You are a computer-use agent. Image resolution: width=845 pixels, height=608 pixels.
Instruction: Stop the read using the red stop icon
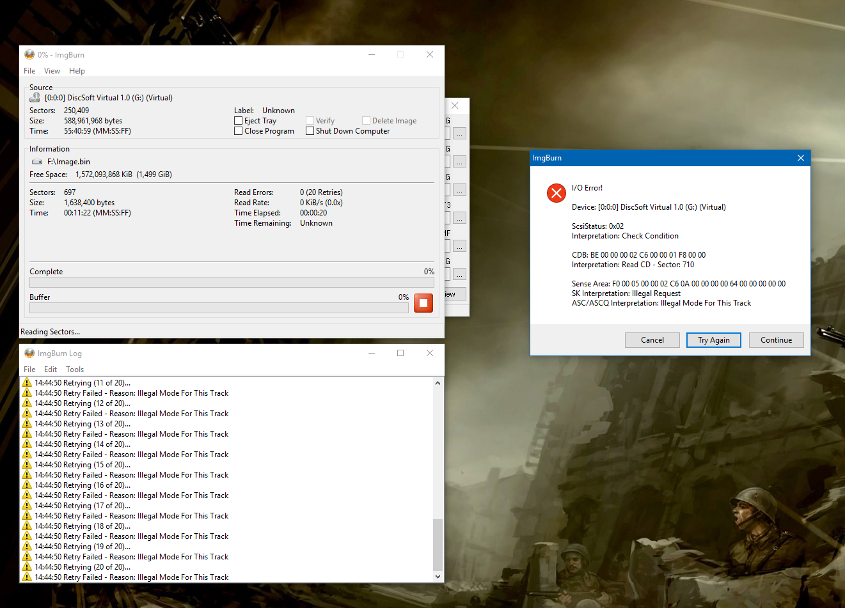pyautogui.click(x=423, y=303)
